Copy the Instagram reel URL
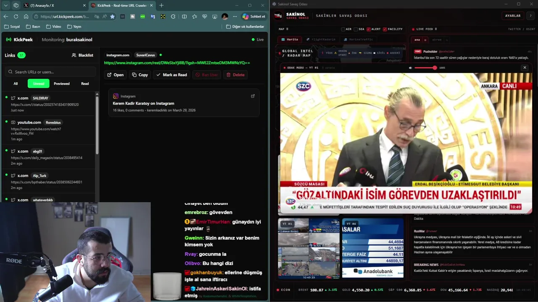 [x=140, y=75]
